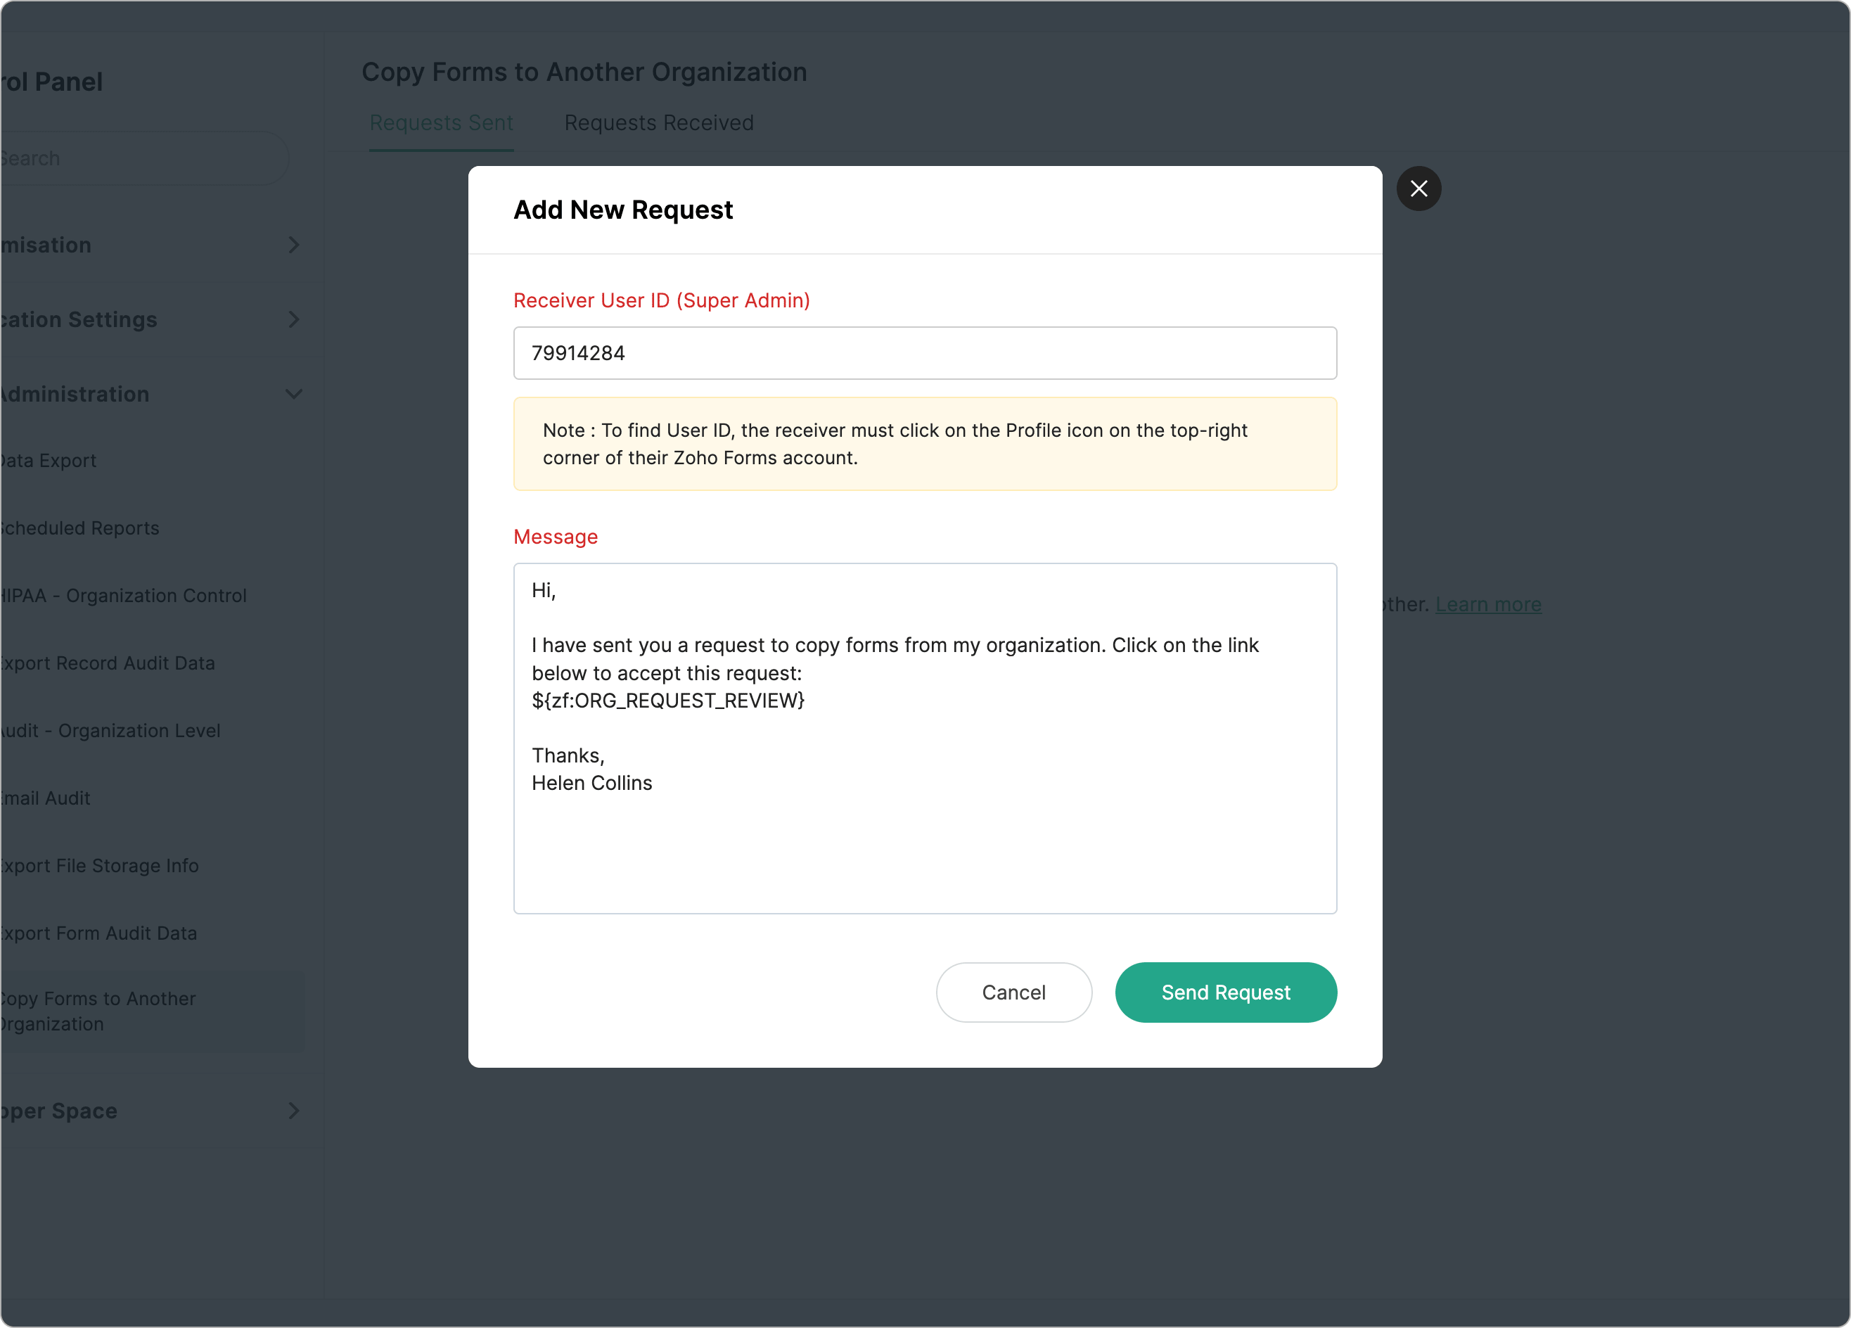This screenshot has width=1851, height=1328.
Task: Collapse the Administration section chevron
Action: 294,394
